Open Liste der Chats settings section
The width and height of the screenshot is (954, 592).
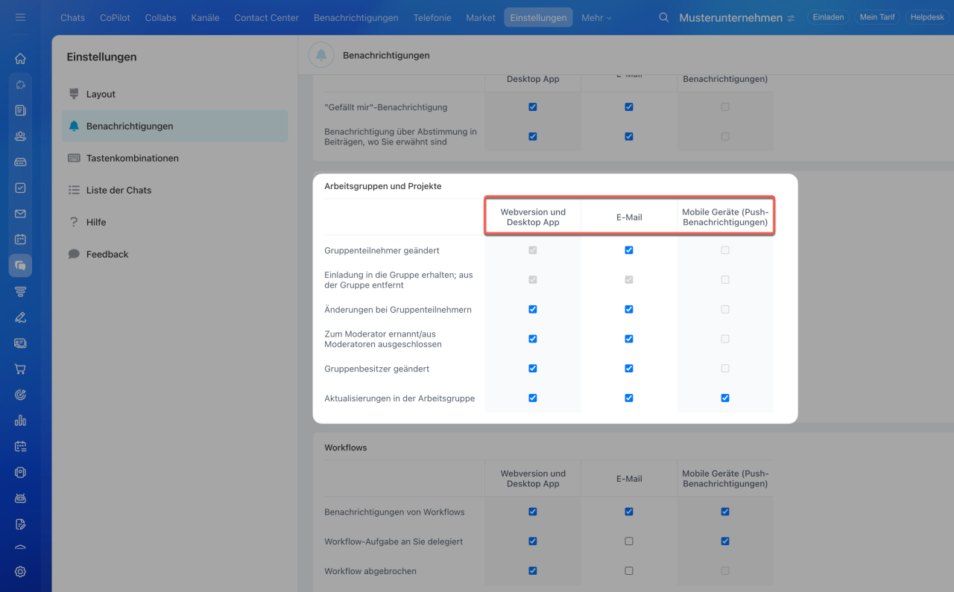coord(119,190)
